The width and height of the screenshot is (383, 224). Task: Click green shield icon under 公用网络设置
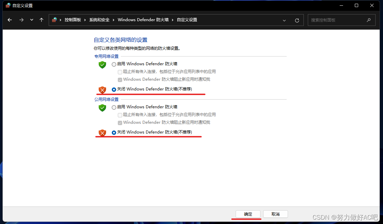tap(102, 108)
